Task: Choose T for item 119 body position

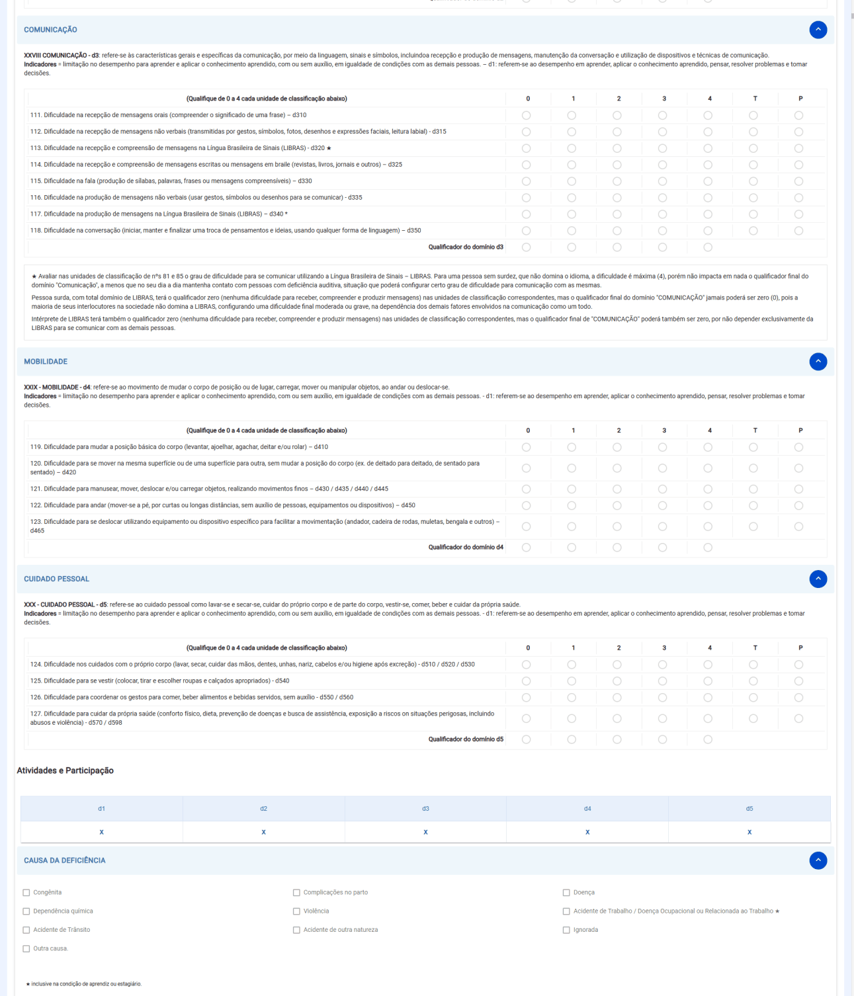Action: click(753, 447)
